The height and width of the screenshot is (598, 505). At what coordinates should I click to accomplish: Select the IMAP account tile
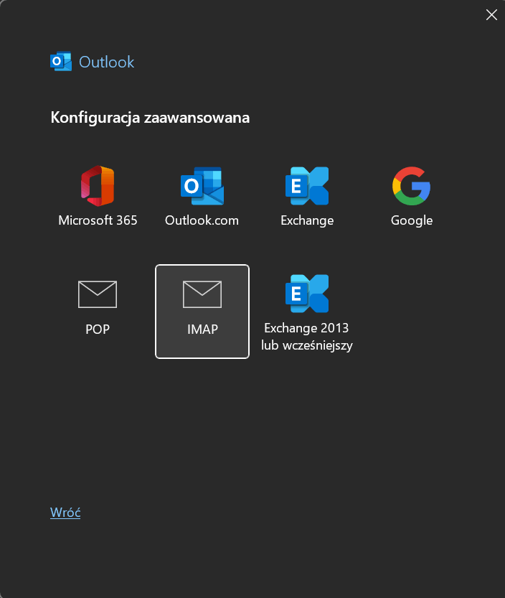pyautogui.click(x=202, y=312)
